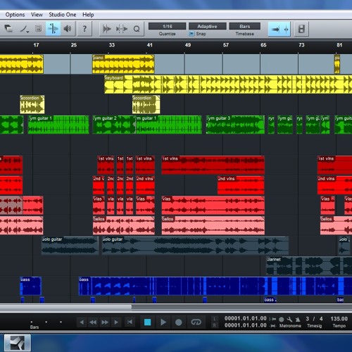
Task: Click the Bend Marker dashed-arrow icon
Action: [122, 29]
